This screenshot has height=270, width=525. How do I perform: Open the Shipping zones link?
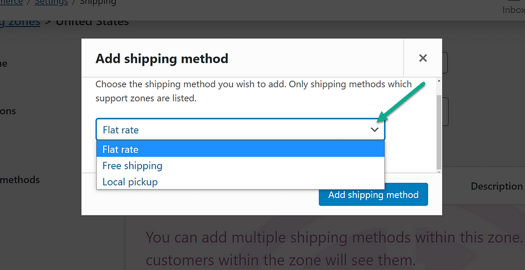(x=20, y=22)
